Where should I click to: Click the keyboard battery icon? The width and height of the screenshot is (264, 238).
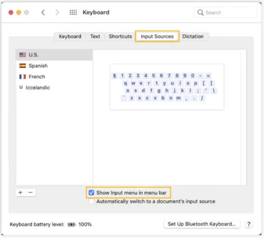pyautogui.click(x=72, y=225)
